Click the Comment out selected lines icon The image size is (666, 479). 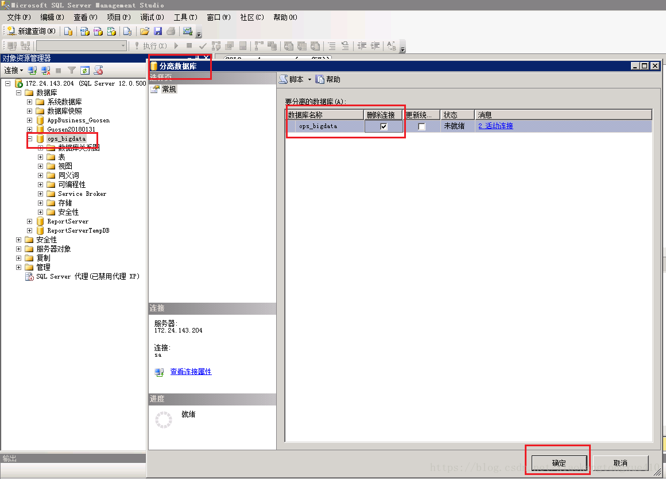[332, 45]
